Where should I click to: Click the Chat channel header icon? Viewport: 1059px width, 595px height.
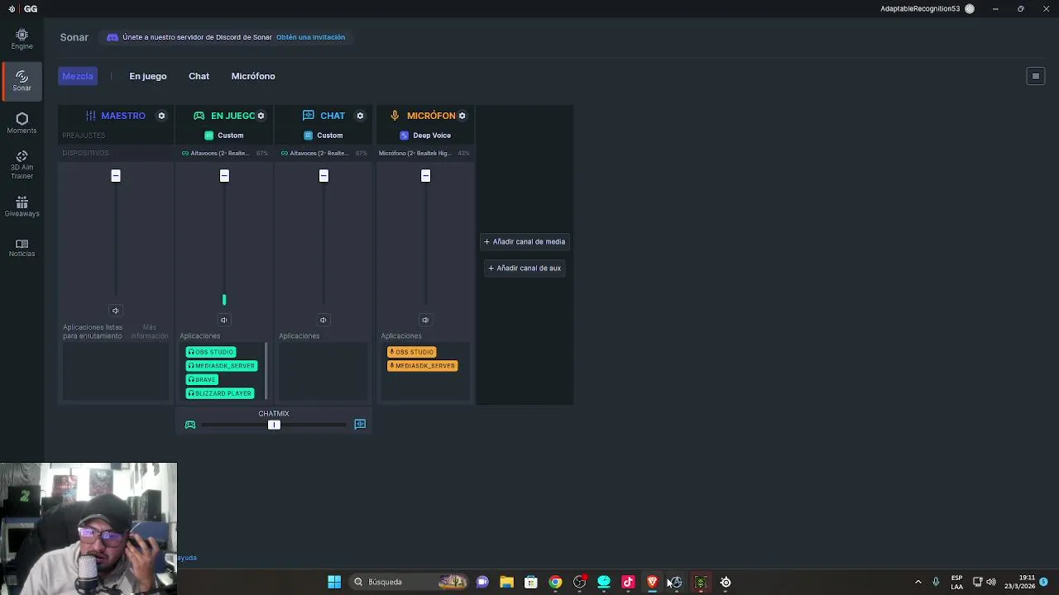click(309, 116)
